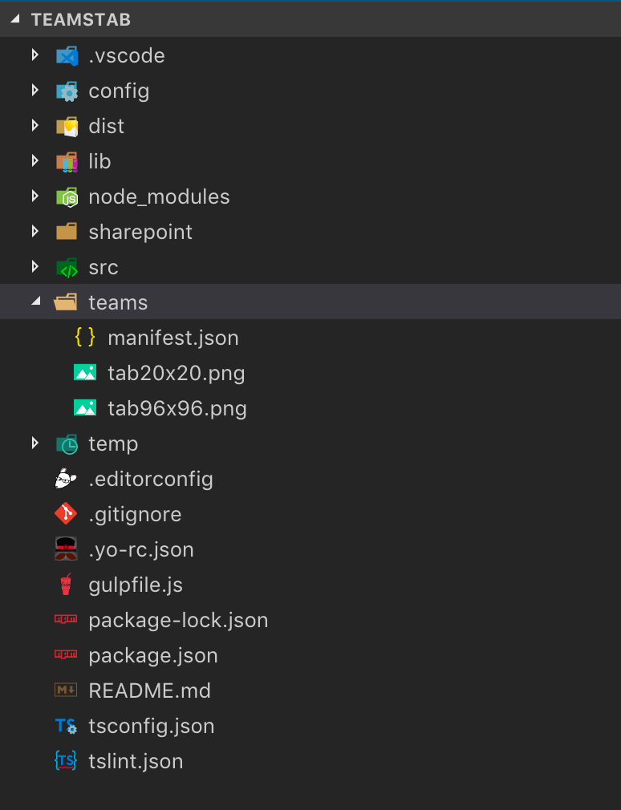The image size is (621, 810).
Task: Click the curly braces icon for manifest.json
Action: pos(85,338)
